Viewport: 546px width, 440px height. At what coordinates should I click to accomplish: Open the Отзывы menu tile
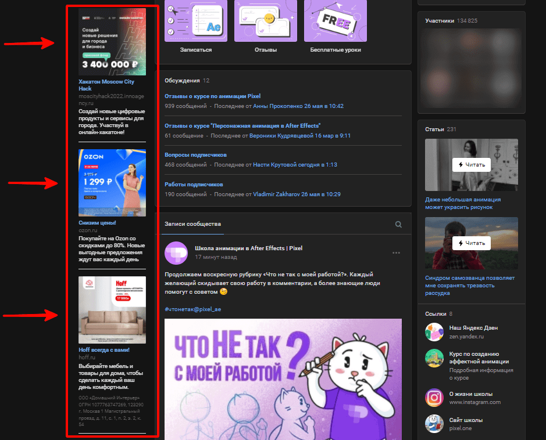[266, 21]
